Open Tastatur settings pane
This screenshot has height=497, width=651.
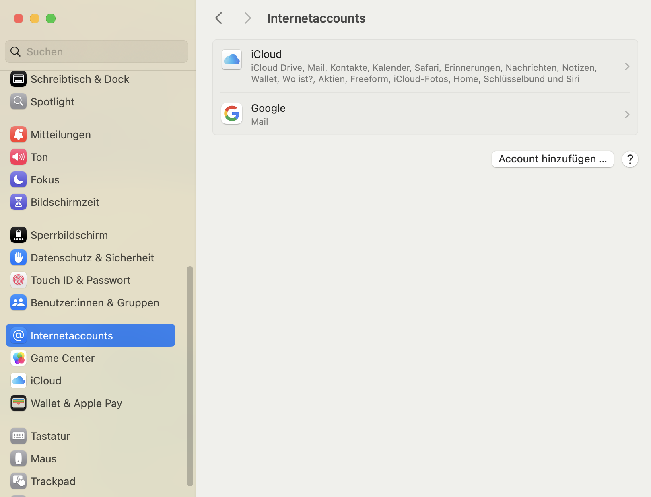pos(50,436)
